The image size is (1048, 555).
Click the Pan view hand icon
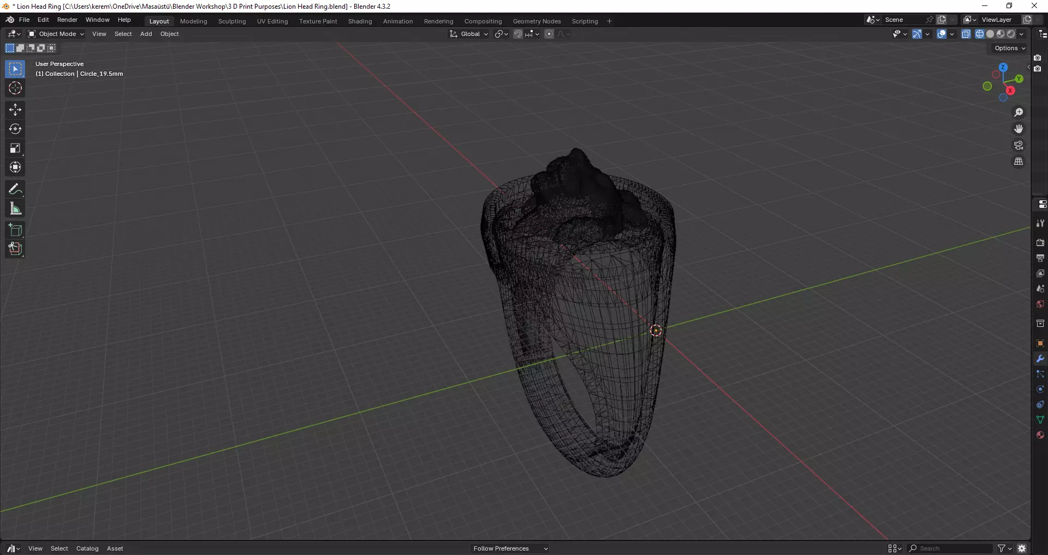tap(1019, 129)
